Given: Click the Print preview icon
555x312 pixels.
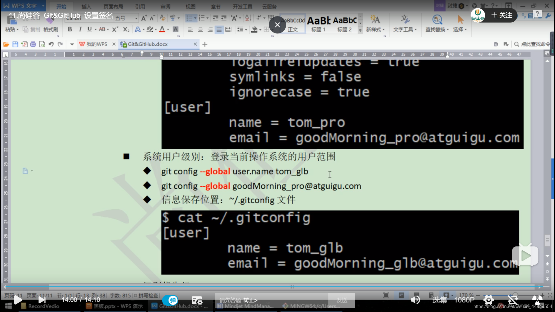Looking at the screenshot, I should click(42, 44).
